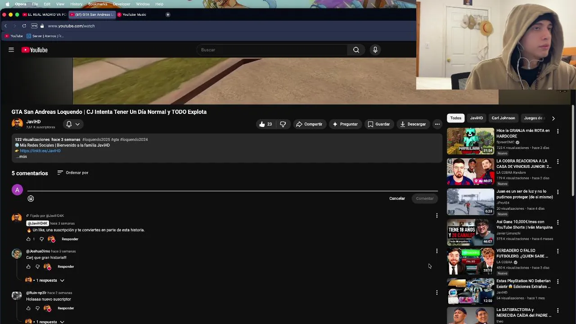The width and height of the screenshot is (576, 324).
Task: Select the Todos filter chip
Action: (456, 118)
